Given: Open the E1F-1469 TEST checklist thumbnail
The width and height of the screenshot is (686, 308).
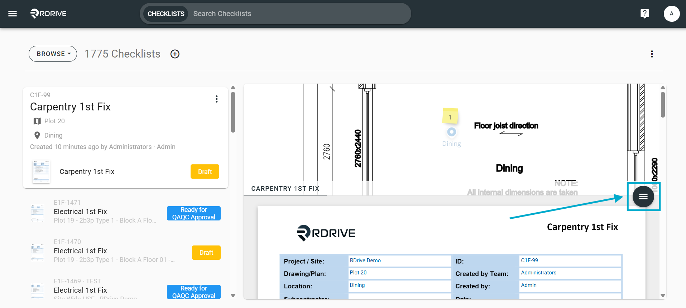Looking at the screenshot, I should tap(38, 291).
